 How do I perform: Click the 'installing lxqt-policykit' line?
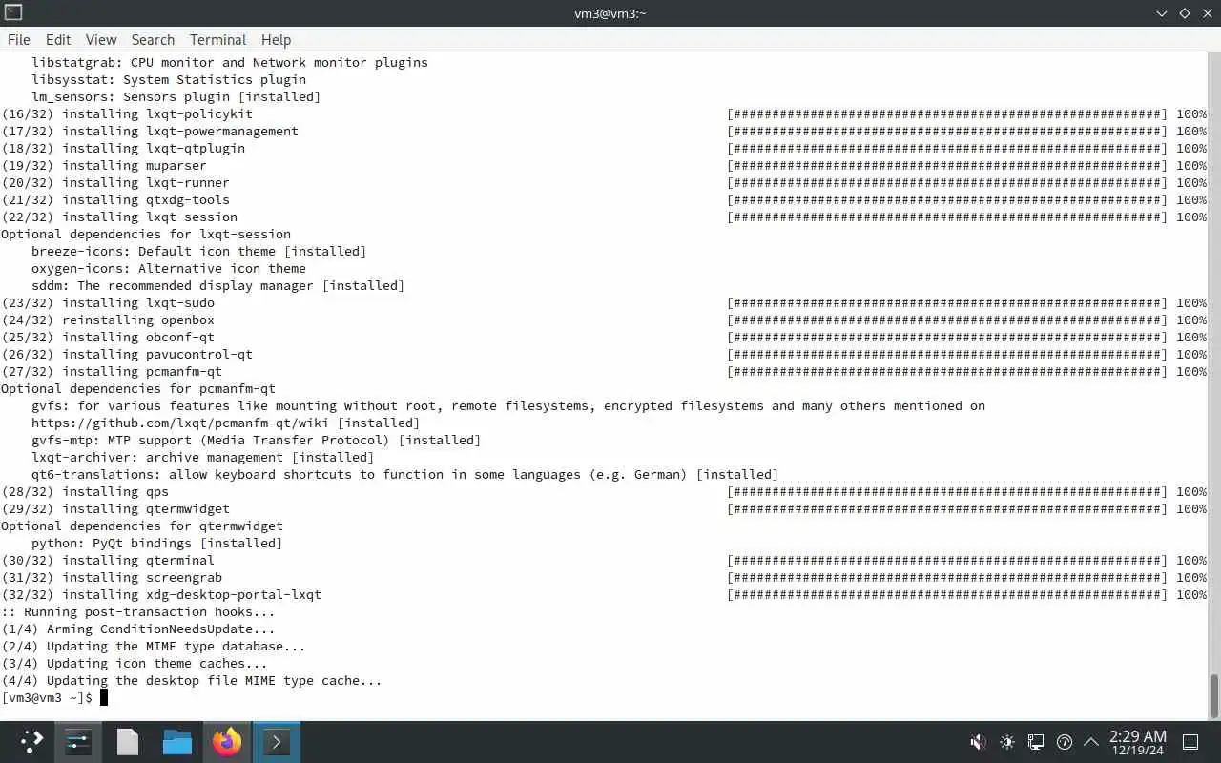tap(127, 113)
